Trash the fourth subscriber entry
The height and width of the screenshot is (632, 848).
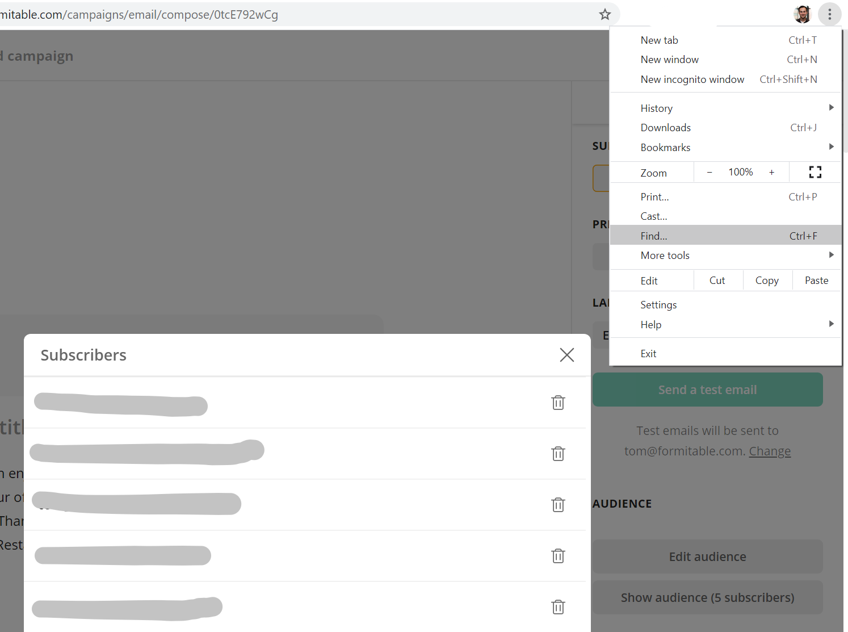558,556
